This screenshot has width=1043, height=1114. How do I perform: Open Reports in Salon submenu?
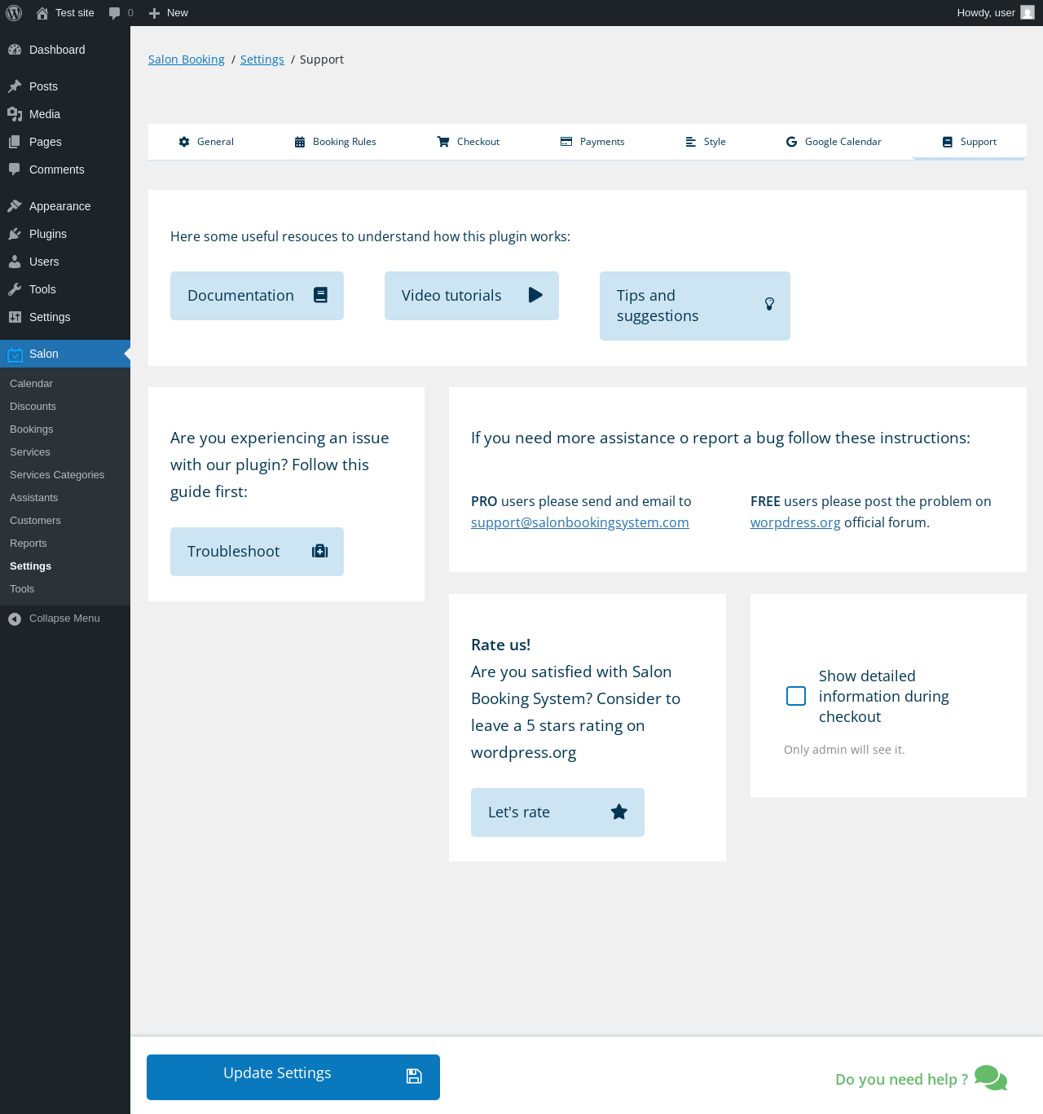click(29, 544)
